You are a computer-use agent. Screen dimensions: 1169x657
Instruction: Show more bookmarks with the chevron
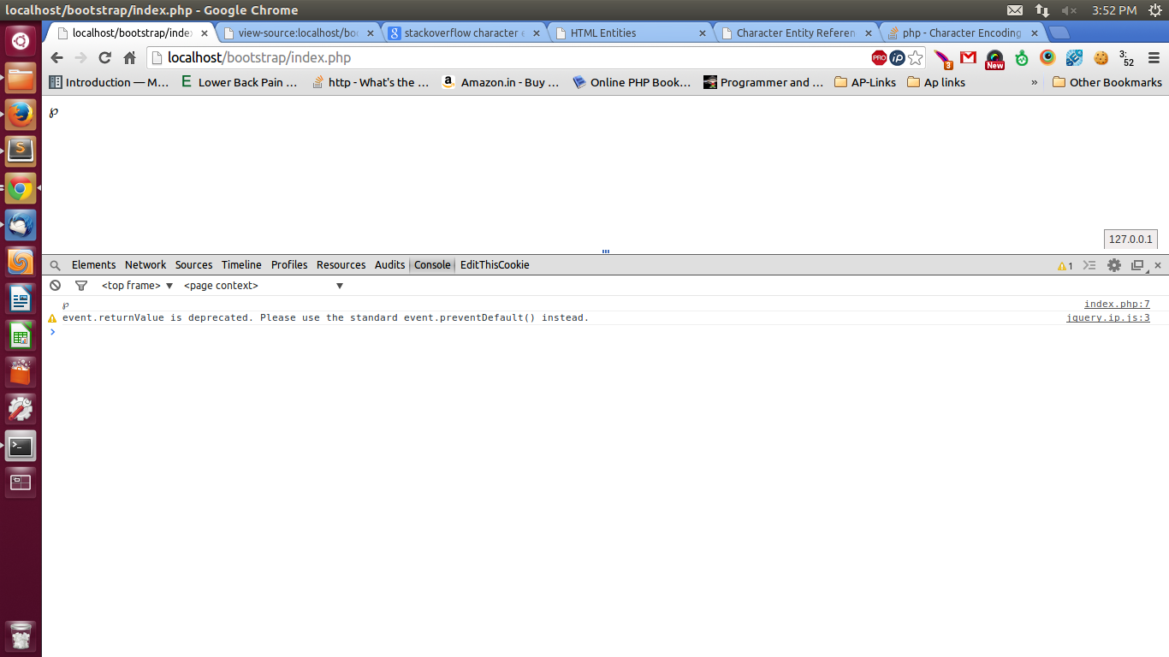tap(1034, 82)
